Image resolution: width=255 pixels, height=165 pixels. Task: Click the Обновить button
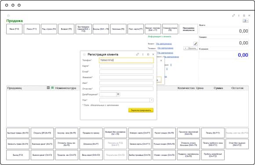pos(191,48)
